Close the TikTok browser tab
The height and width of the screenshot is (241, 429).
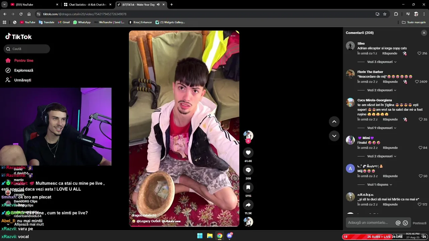(164, 5)
